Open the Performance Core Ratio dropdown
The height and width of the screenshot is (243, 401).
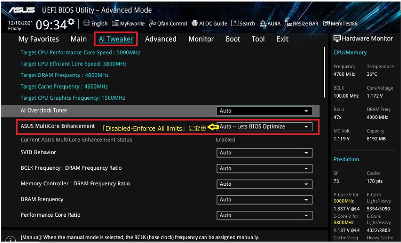point(264,215)
